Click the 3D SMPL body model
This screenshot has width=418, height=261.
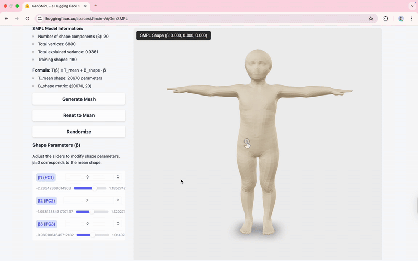click(258, 143)
